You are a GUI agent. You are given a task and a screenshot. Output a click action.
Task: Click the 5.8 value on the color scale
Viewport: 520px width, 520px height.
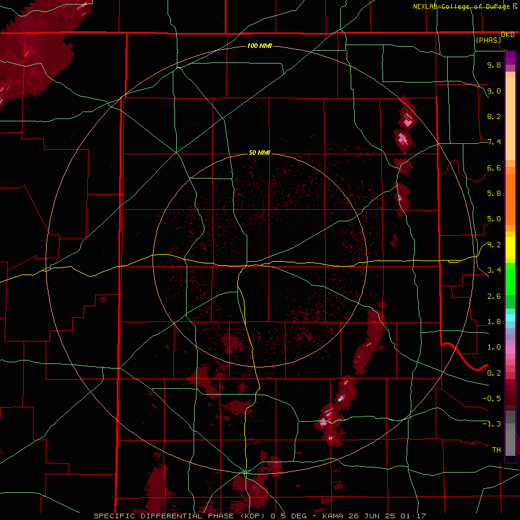(494, 194)
